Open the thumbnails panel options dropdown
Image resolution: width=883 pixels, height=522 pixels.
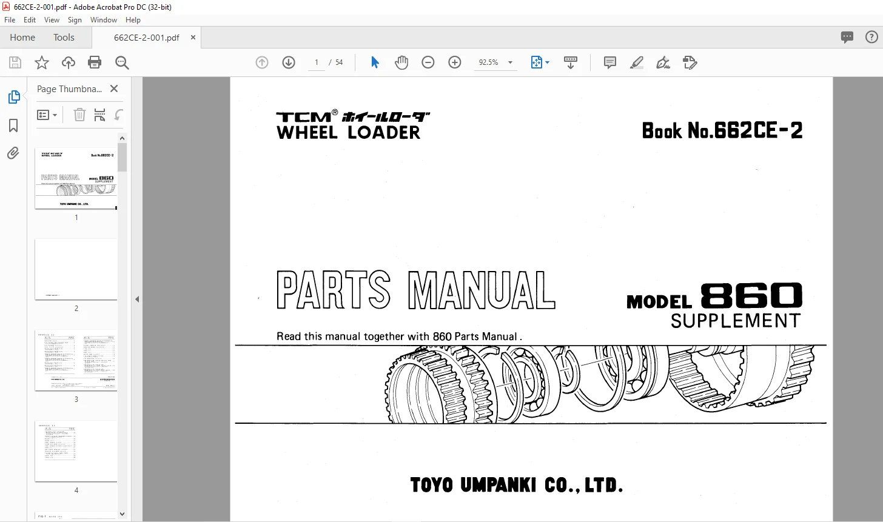(47, 115)
